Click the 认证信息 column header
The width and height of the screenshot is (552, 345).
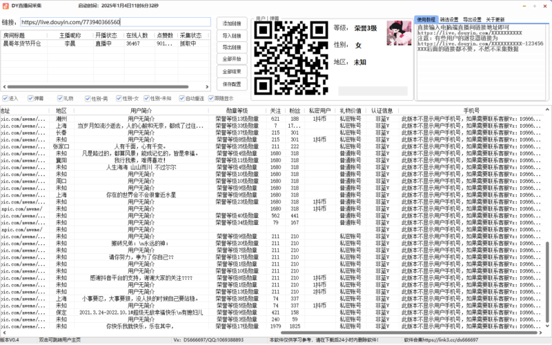tap(382, 110)
